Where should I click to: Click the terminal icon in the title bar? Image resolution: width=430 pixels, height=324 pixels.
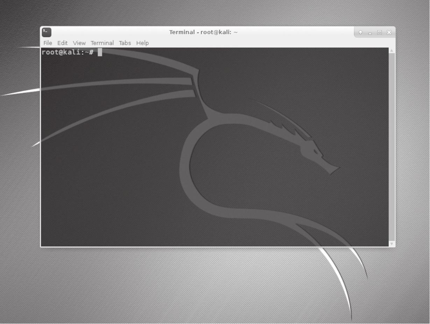[46, 32]
